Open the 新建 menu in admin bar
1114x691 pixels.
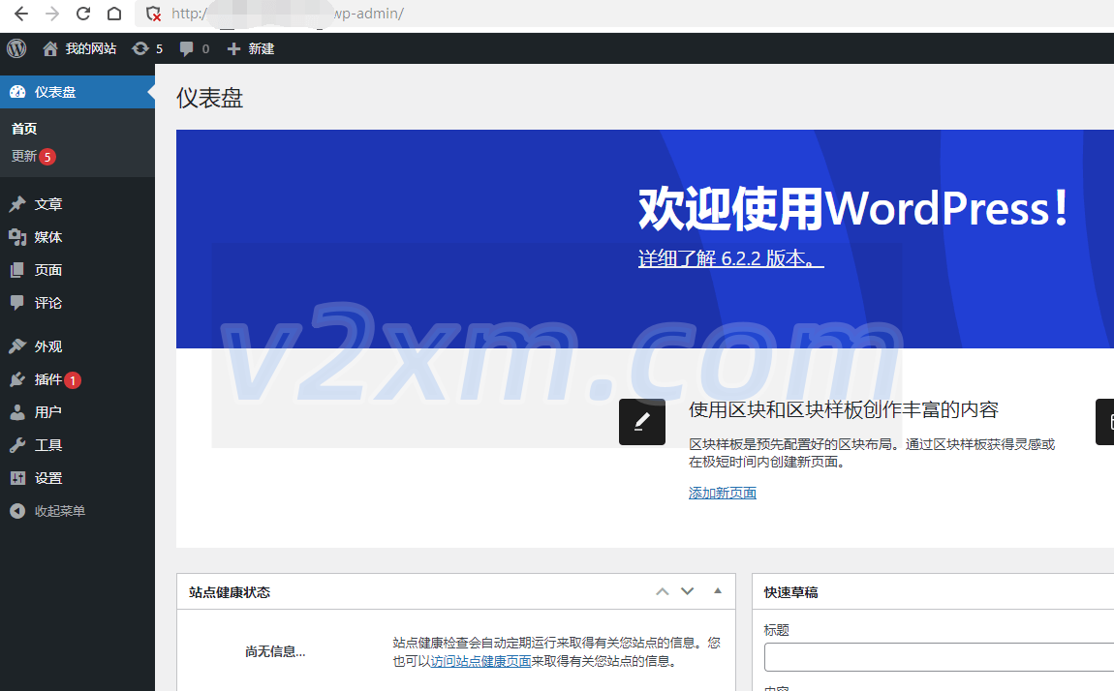261,48
